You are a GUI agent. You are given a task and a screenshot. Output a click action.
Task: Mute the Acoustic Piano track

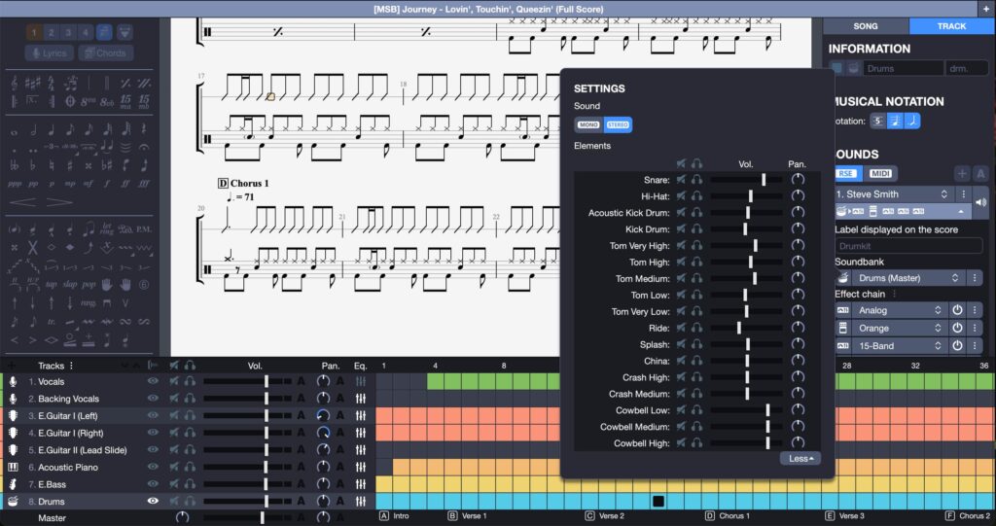171,468
